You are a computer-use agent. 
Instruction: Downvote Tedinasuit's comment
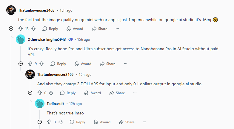point(61,122)
